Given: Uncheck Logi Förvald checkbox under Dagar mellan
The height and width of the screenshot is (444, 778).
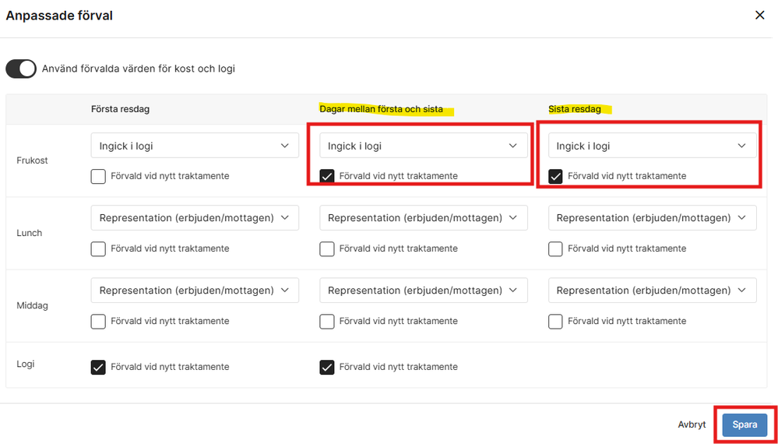Looking at the screenshot, I should 327,367.
